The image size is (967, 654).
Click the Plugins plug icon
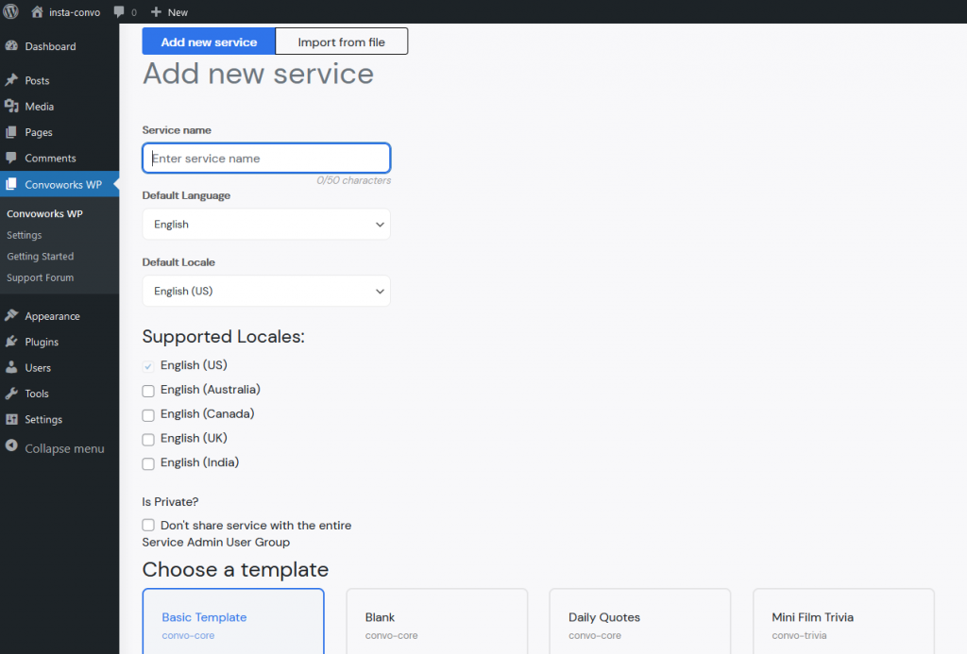(x=11, y=342)
